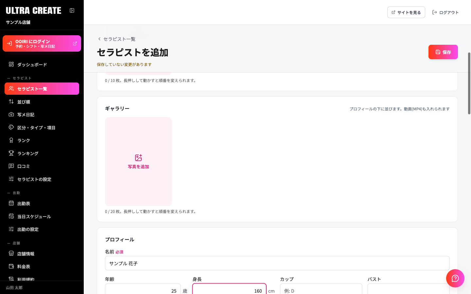Click the add-image icon in gallery
Viewport: 471px width, 294px height.
pos(138,158)
